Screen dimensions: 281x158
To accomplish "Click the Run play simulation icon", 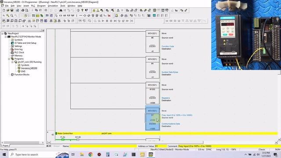I will [103, 21].
